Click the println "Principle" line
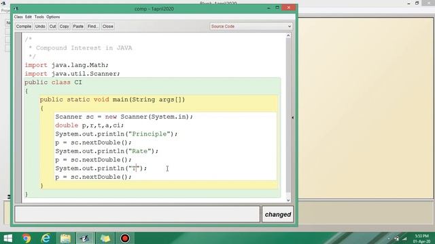Viewport: 435px width, 244px height. (x=116, y=134)
